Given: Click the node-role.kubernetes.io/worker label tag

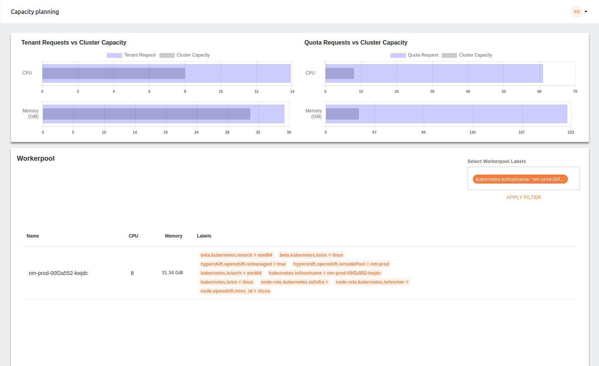Looking at the screenshot, I should pyautogui.click(x=372, y=282).
